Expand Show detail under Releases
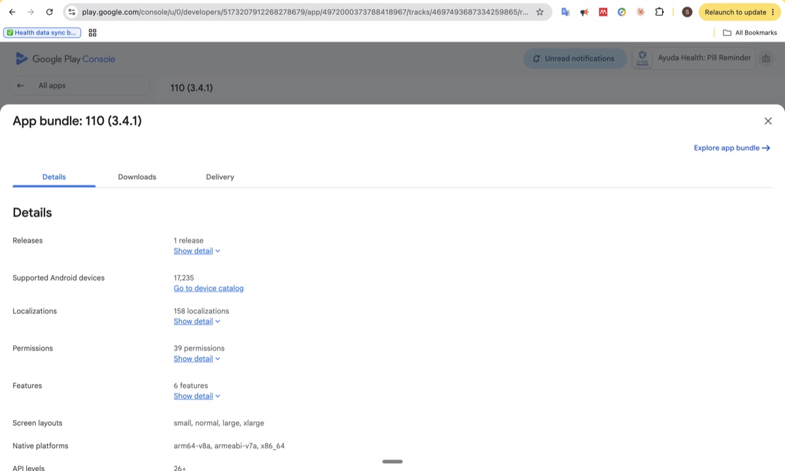This screenshot has width=785, height=471. pyautogui.click(x=197, y=251)
